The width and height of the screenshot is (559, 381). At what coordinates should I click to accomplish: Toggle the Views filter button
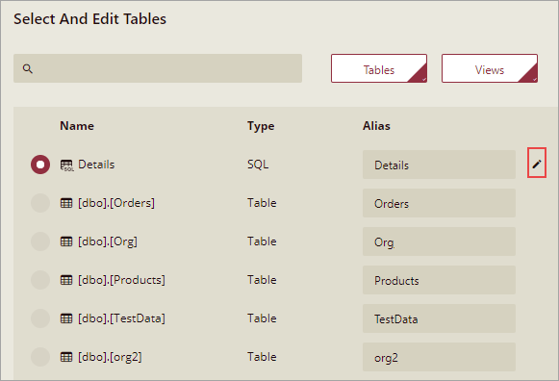[x=490, y=68]
